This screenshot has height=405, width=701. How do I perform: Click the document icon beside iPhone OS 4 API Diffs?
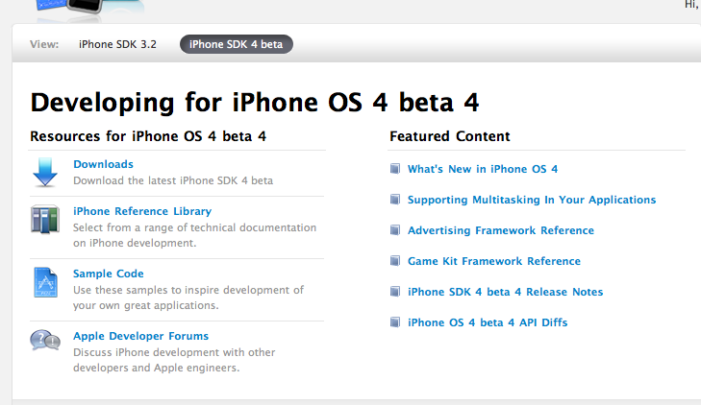pyautogui.click(x=395, y=322)
